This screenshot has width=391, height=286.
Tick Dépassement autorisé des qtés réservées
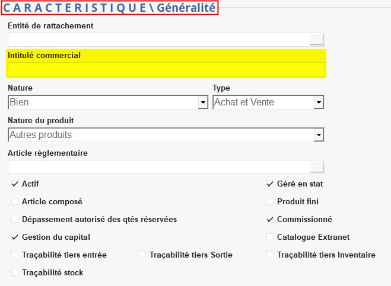15,220
